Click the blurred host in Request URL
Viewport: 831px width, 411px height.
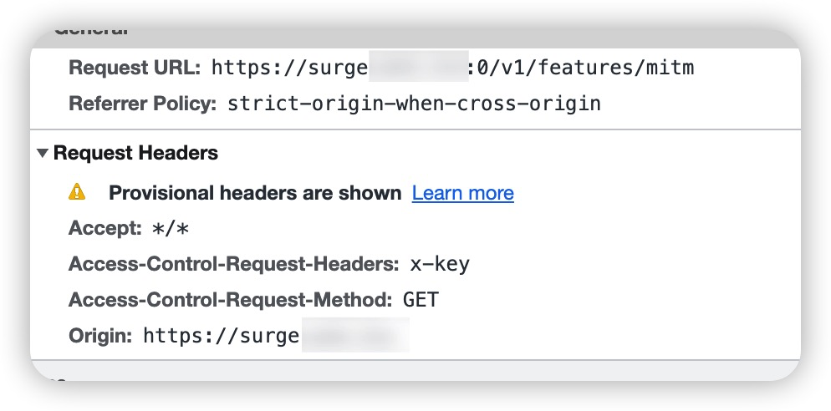point(418,66)
